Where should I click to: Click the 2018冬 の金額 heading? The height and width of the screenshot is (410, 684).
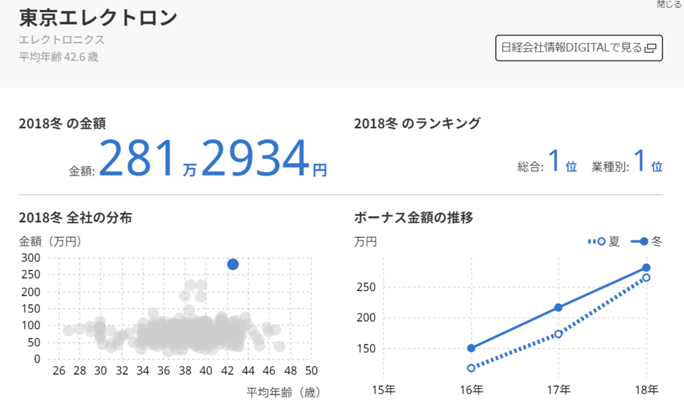pyautogui.click(x=62, y=124)
